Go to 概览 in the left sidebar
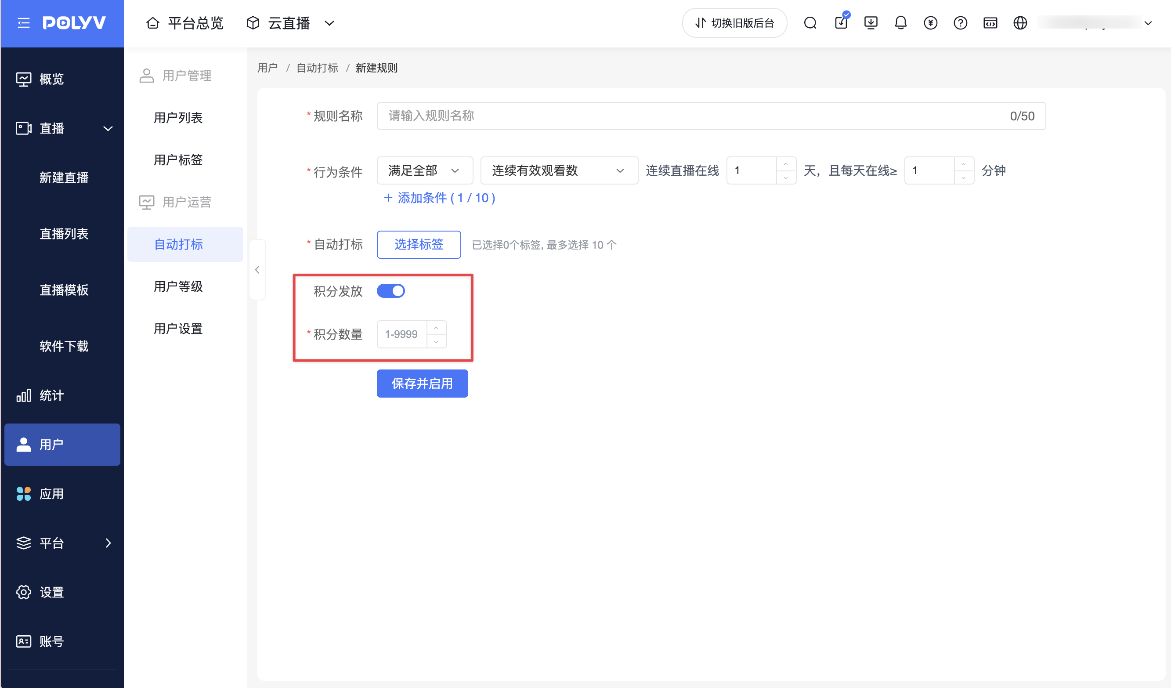This screenshot has width=1171, height=688. [x=62, y=79]
